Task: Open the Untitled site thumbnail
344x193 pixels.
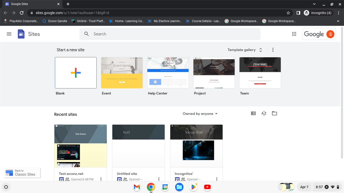Action: 139,146
